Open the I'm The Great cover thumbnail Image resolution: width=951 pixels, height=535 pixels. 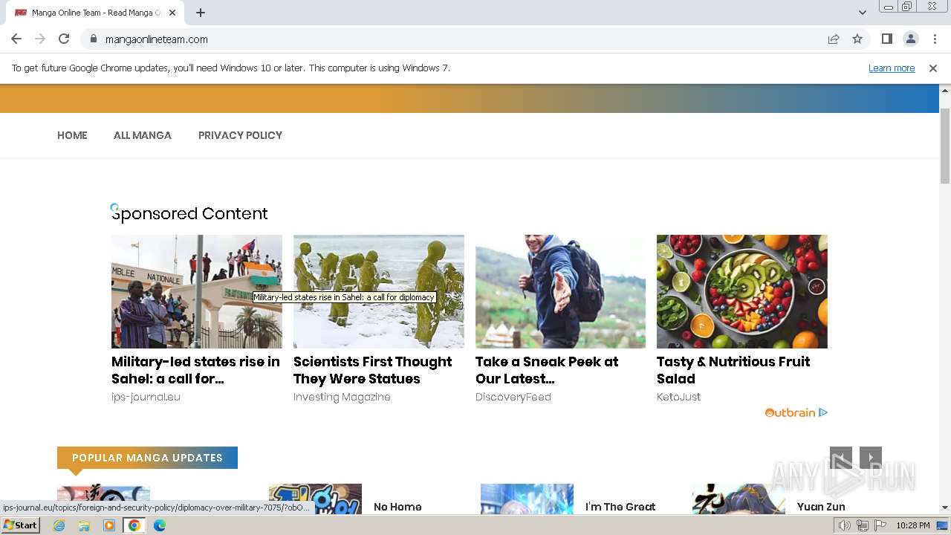click(527, 499)
